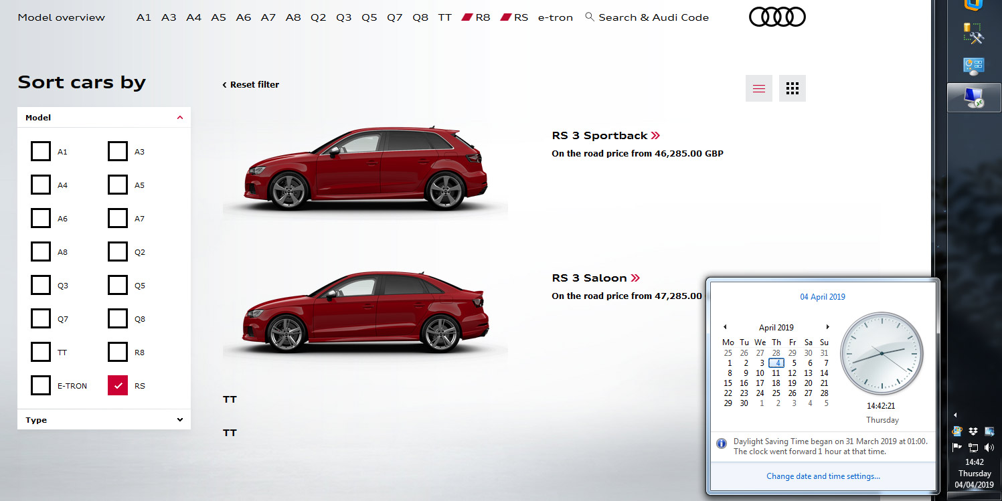
Task: Select day 4 highlighted in the calendar
Action: pos(776,363)
